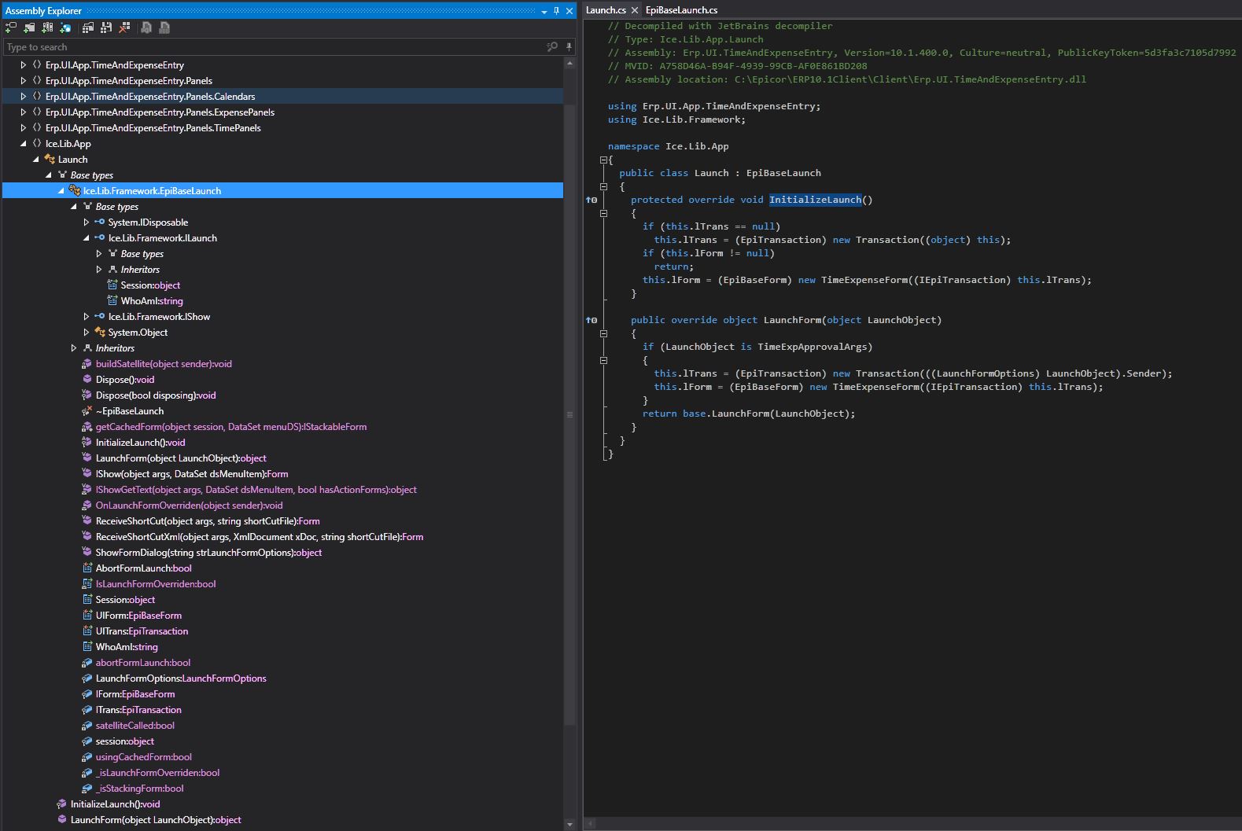
Task: Select ShowFormDialog method entry
Action: [208, 553]
